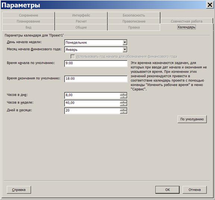Click the Дней в месяце label
Viewport: 215px width, 200px height.
pyautogui.click(x=19, y=110)
